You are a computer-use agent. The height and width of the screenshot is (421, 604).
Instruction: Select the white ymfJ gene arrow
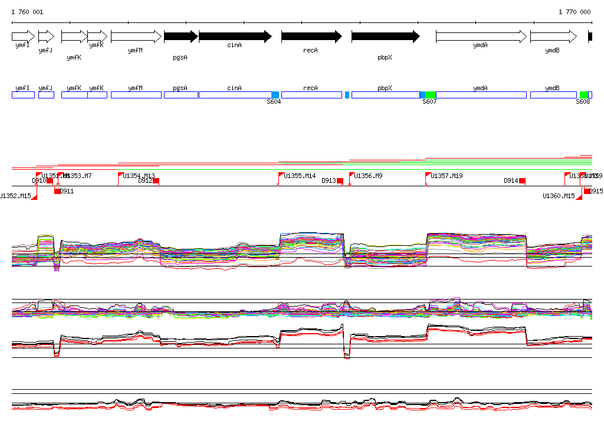click(x=46, y=37)
